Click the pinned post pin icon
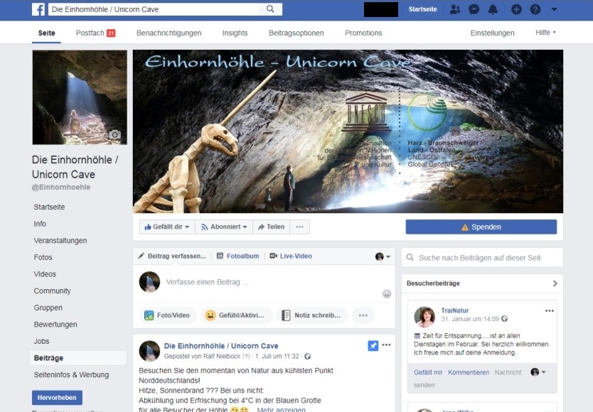Viewport: 593px width, 412px height. pyautogui.click(x=373, y=345)
